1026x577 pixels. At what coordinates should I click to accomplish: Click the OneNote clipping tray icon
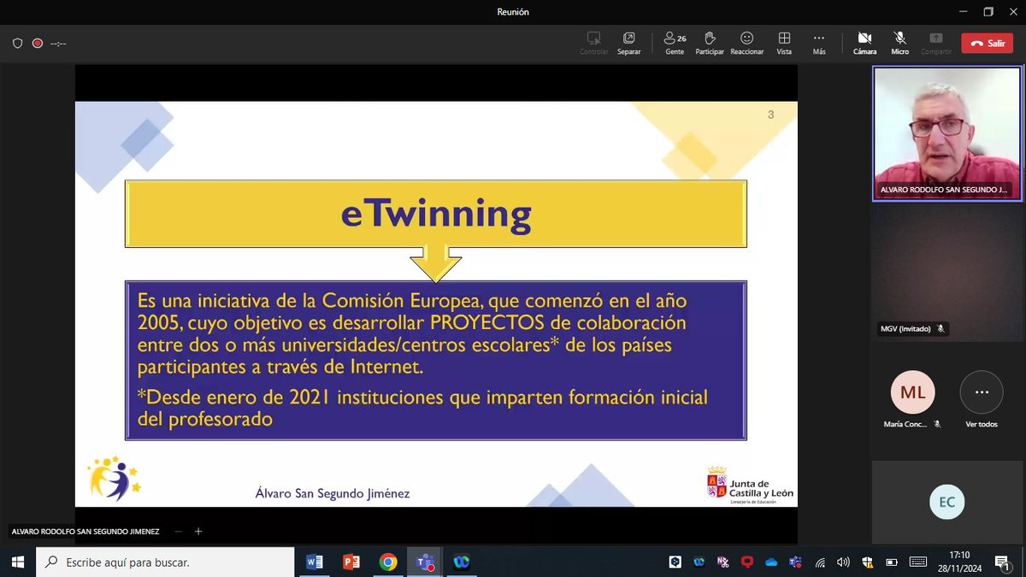coord(723,562)
